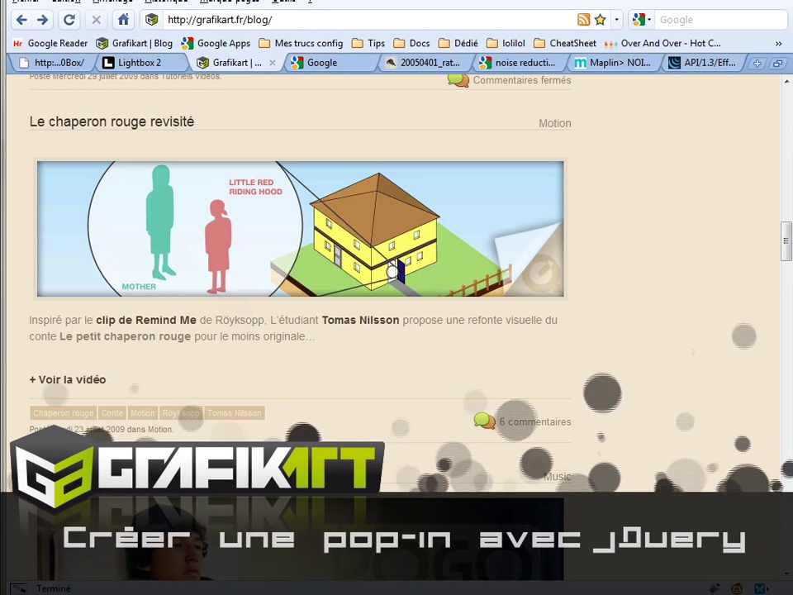Go to the browser home page
793x595 pixels.
click(x=123, y=20)
